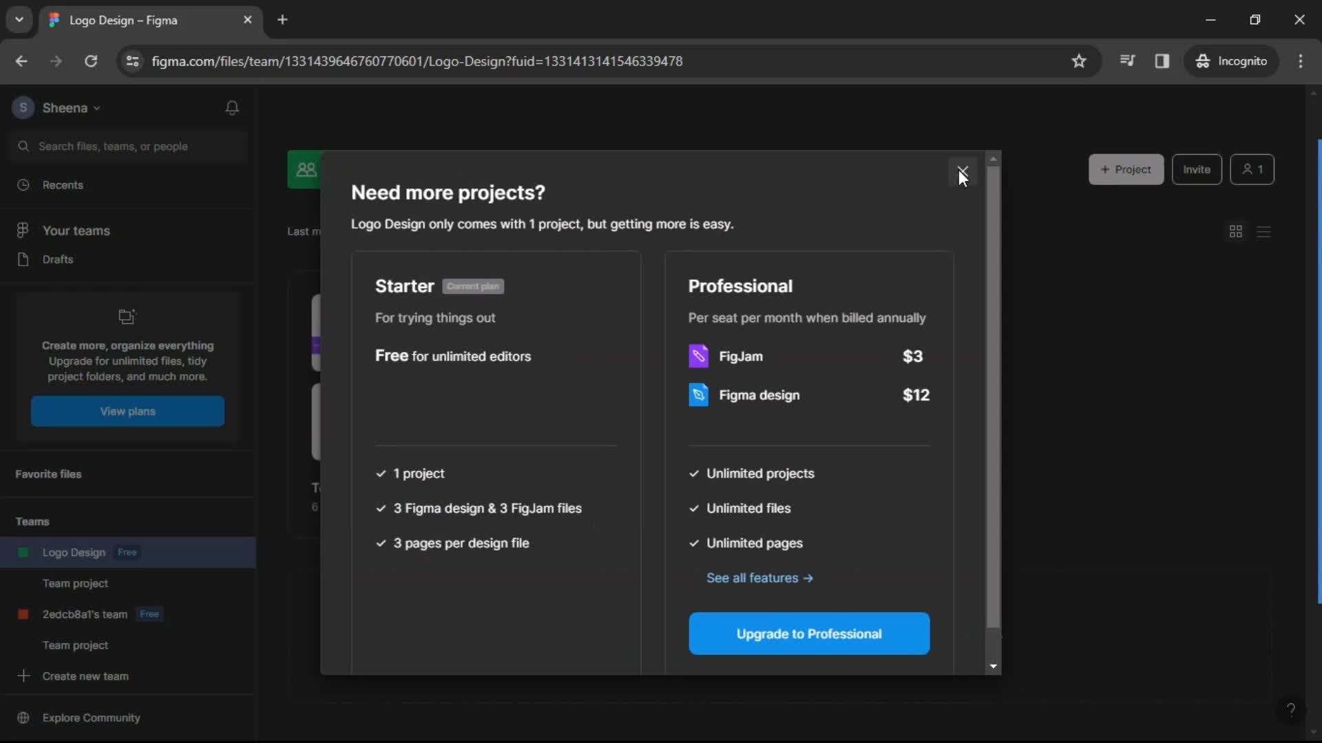Click the Free badge next to Logo Design
Image resolution: width=1322 pixels, height=743 pixels.
tap(127, 552)
